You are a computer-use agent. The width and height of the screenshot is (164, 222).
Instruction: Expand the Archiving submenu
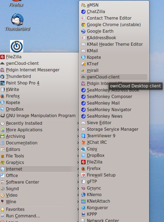pyautogui.click(x=40, y=136)
